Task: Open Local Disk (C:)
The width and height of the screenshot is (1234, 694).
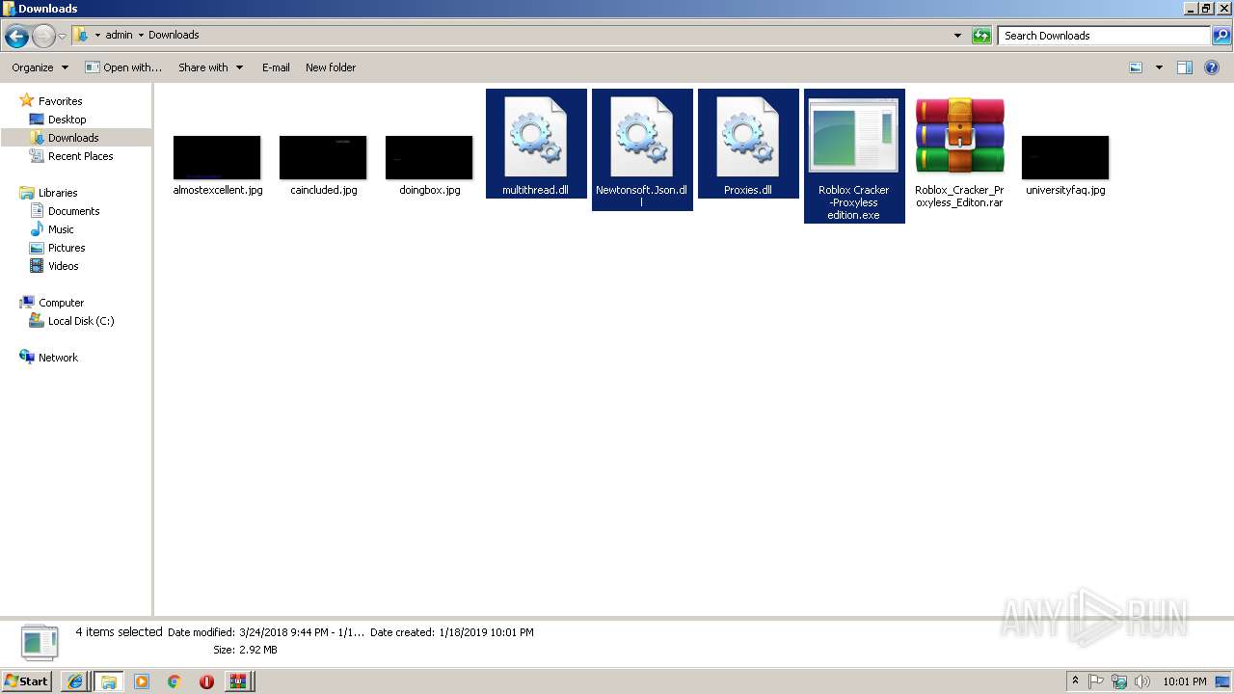Action: point(81,321)
